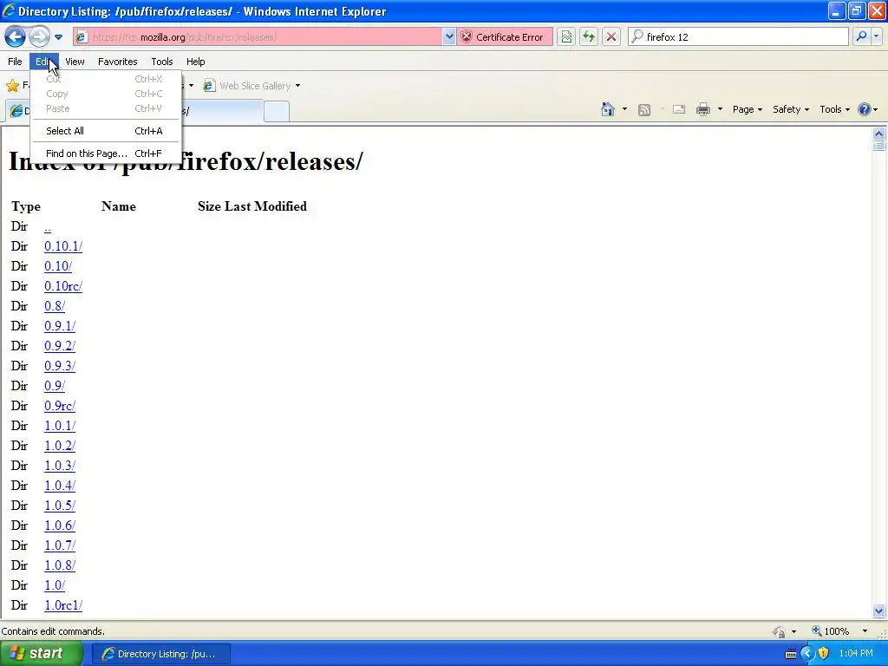The image size is (888, 666).
Task: Click the vertical scrollbar up arrow
Action: click(x=879, y=134)
